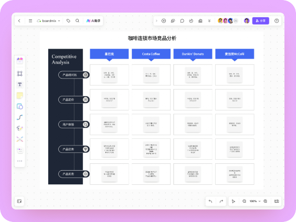This screenshot has width=296, height=222.
Task: Zoom in with plus magnifier
Action: coord(266,201)
